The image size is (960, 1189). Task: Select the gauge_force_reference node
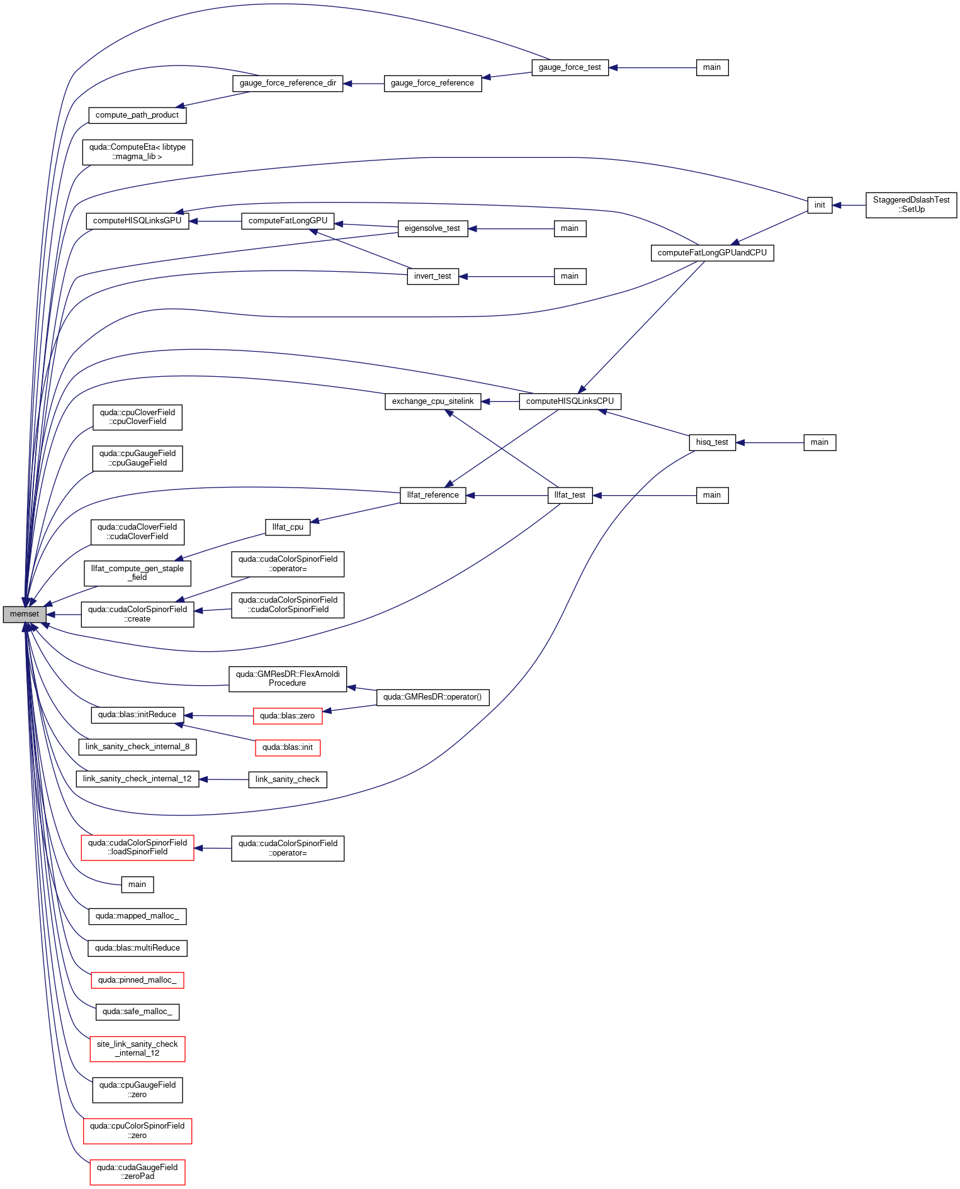[x=432, y=83]
